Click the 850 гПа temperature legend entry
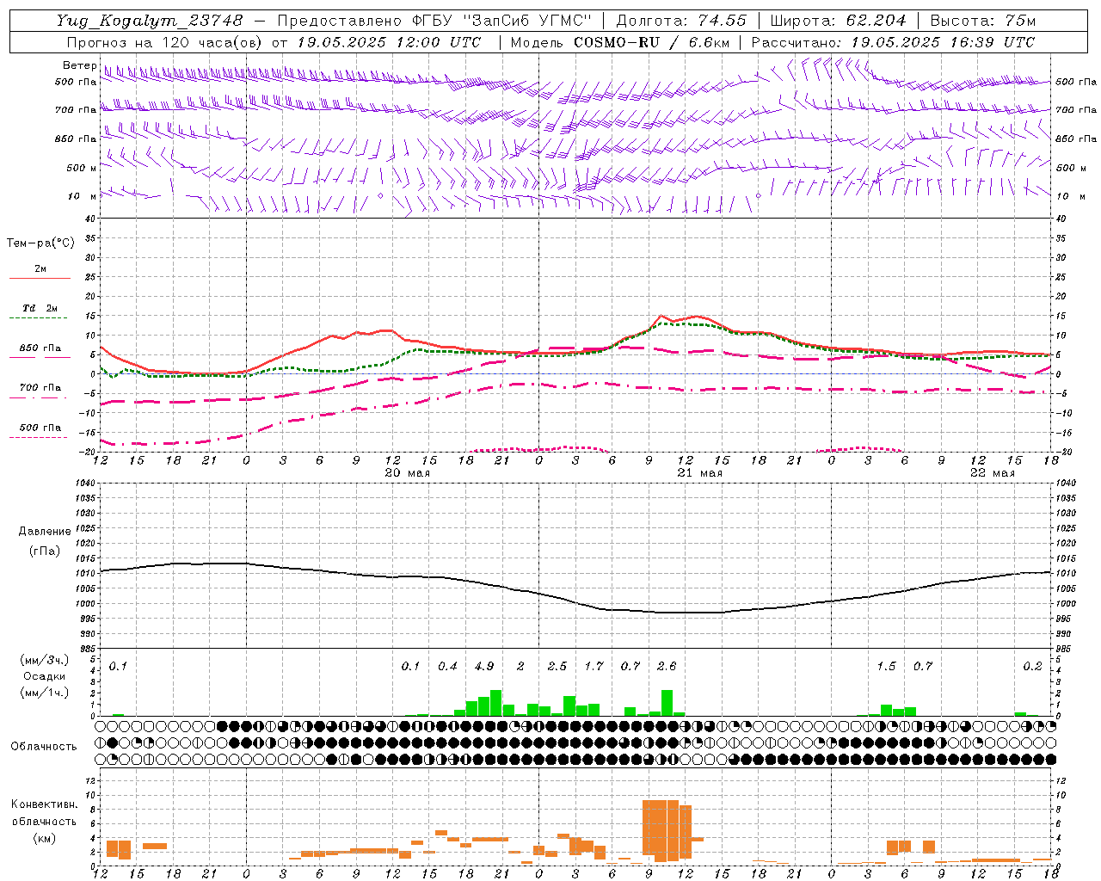Screen dimensions: 1101x881 click(40, 348)
